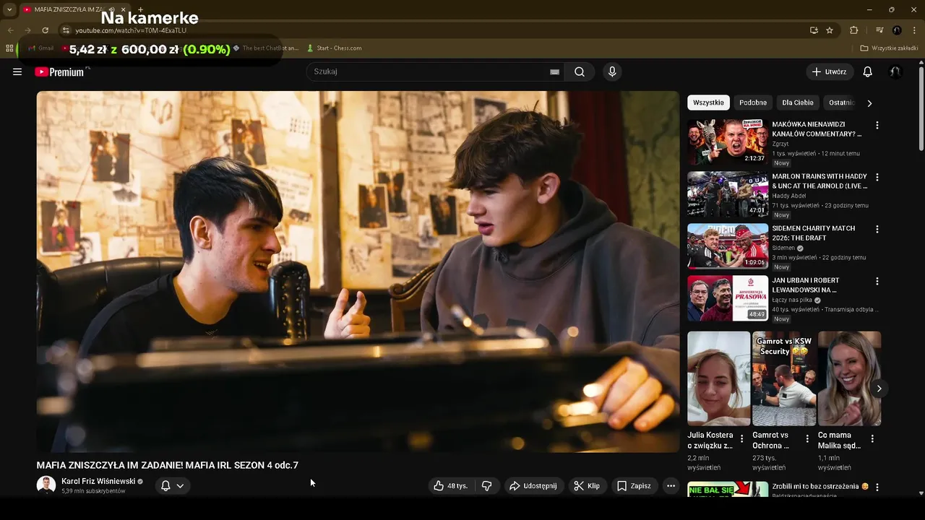Reload the page with browser refresh icon
Viewport: 925px width, 520px height.
click(45, 30)
